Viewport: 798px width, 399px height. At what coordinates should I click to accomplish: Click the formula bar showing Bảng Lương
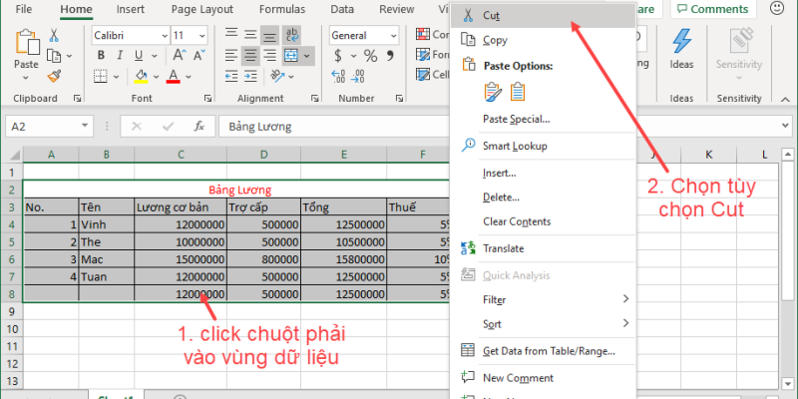click(x=329, y=127)
